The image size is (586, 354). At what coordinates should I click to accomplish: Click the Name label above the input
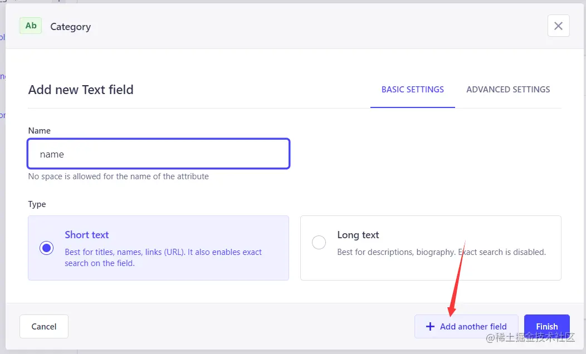coord(39,131)
